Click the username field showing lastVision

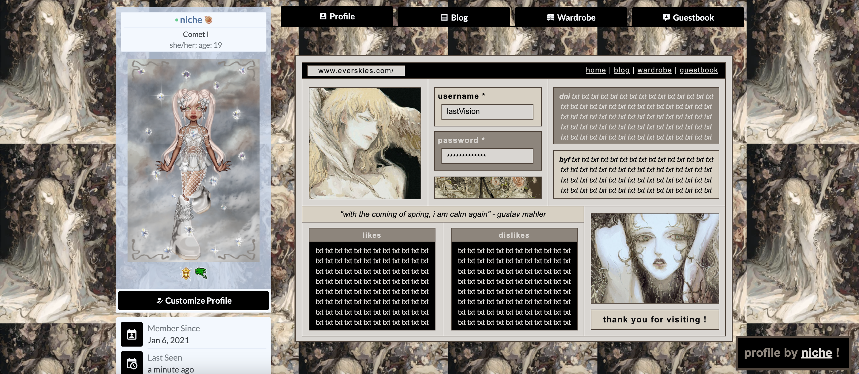[487, 112]
